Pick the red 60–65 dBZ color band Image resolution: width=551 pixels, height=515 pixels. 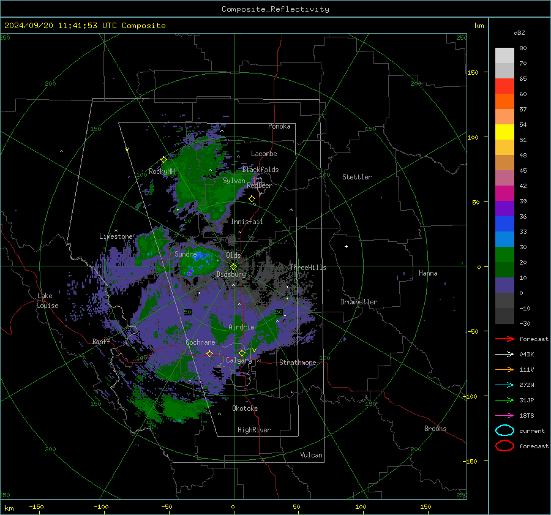[504, 86]
